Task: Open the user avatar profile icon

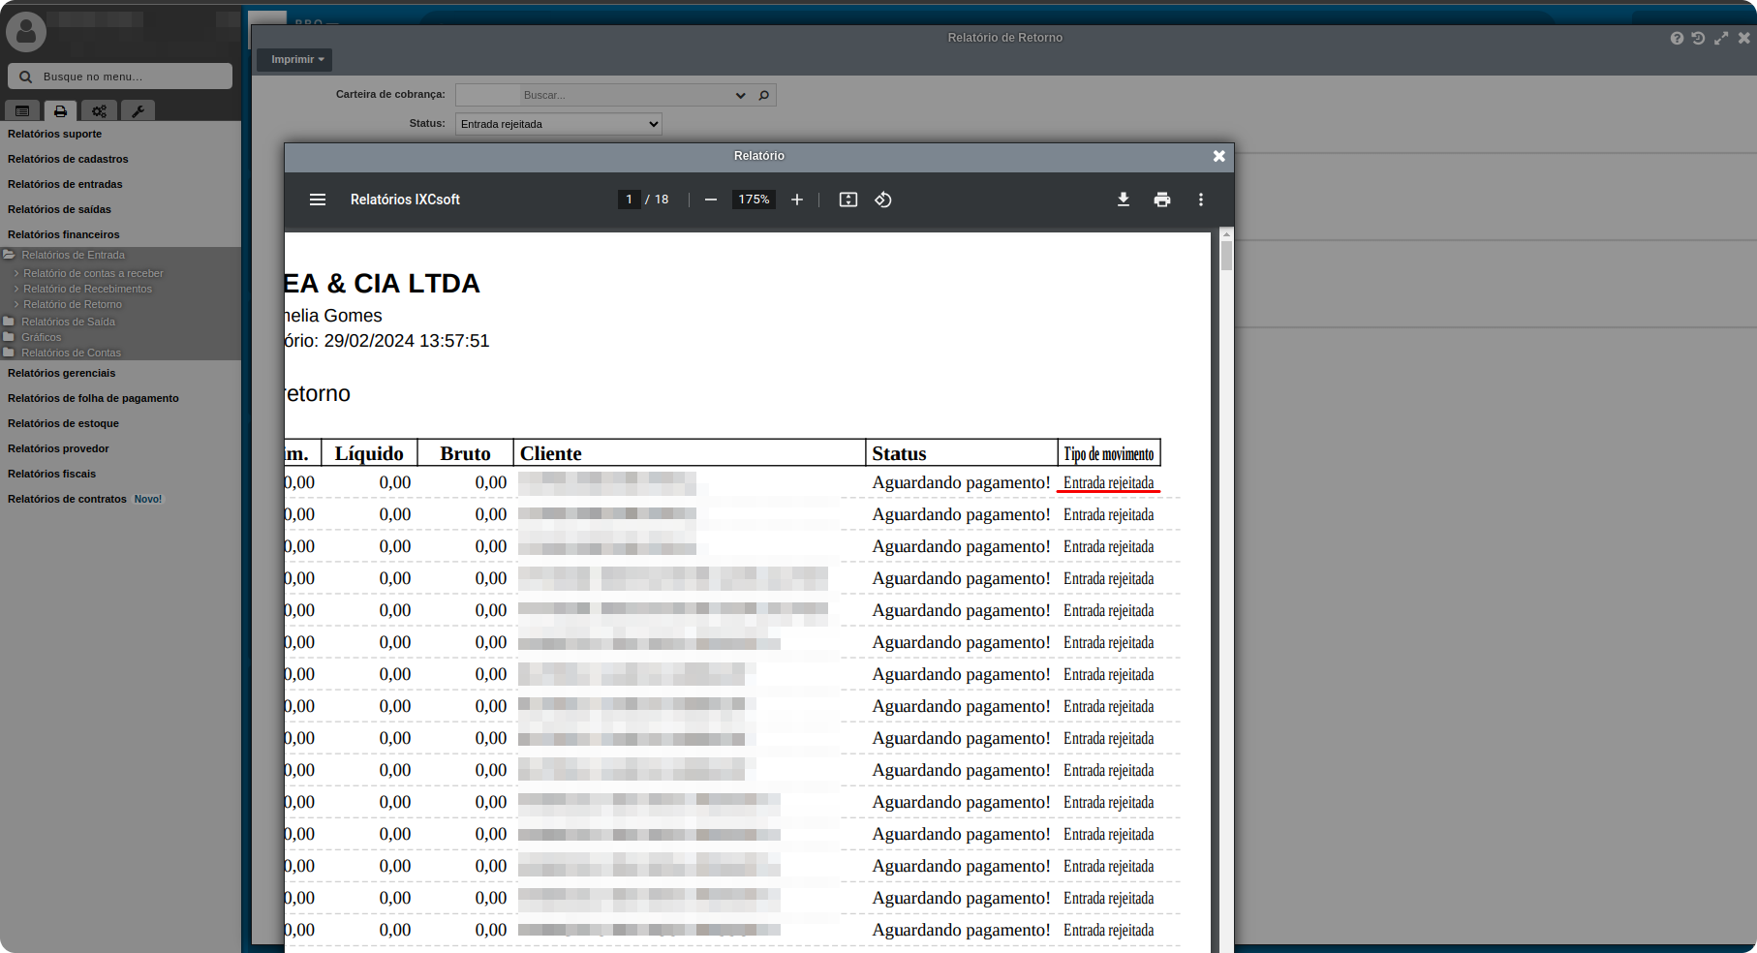Action: (x=26, y=32)
